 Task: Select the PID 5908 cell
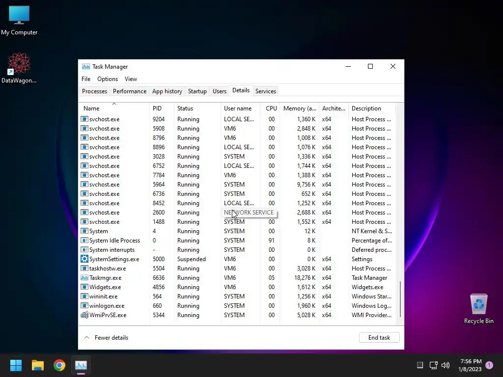tap(159, 128)
